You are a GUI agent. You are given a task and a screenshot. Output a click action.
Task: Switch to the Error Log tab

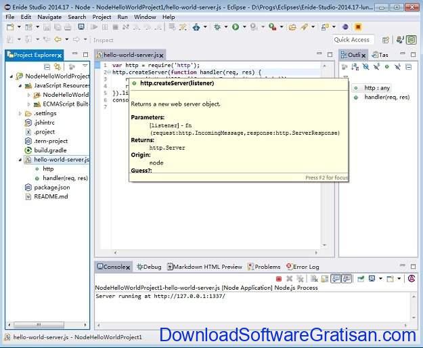click(303, 267)
